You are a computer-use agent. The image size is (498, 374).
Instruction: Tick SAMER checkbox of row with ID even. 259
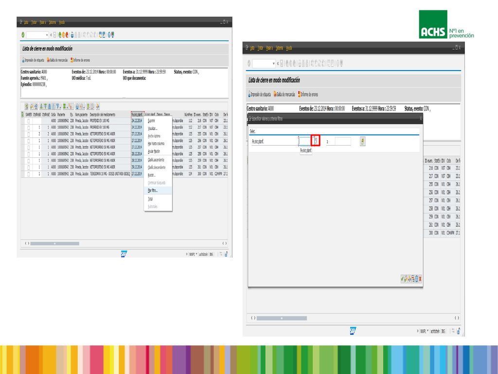(29, 161)
